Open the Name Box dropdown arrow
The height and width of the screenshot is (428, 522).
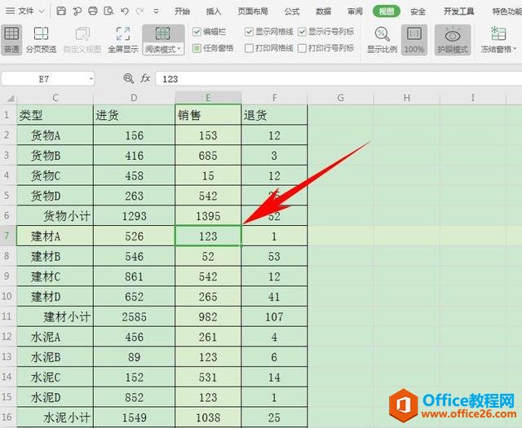pos(91,79)
